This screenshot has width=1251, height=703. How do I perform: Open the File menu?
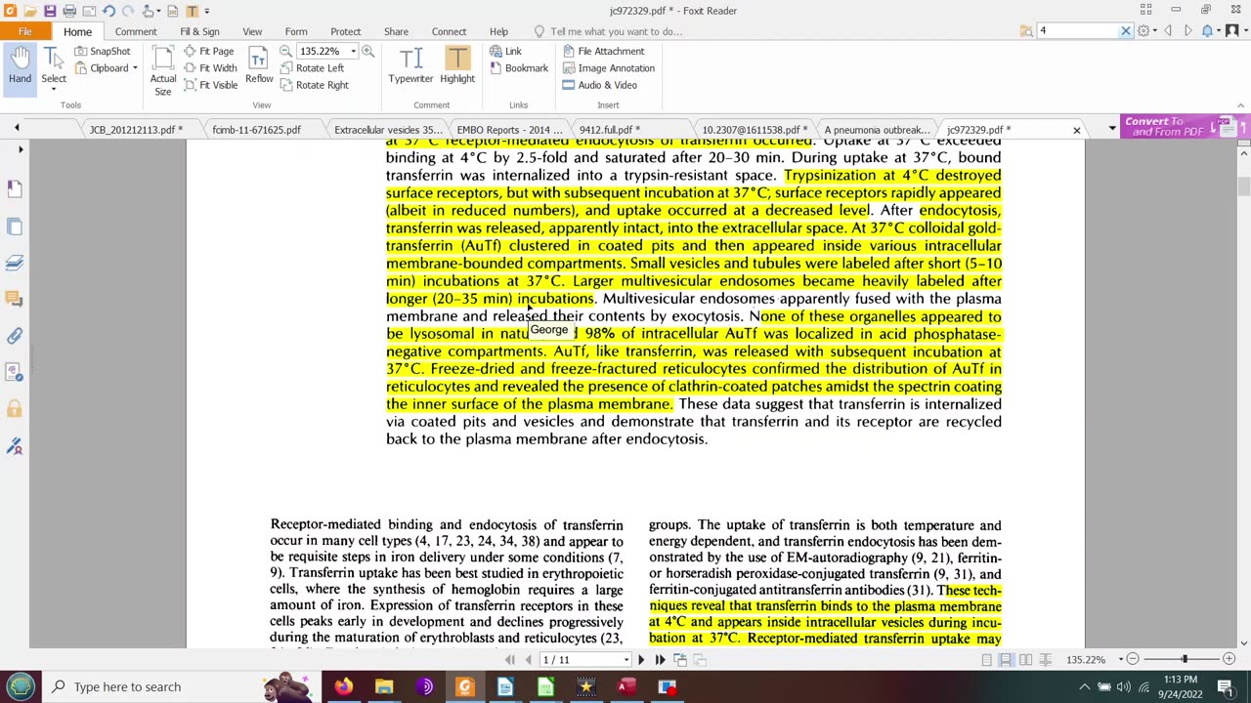[x=24, y=31]
